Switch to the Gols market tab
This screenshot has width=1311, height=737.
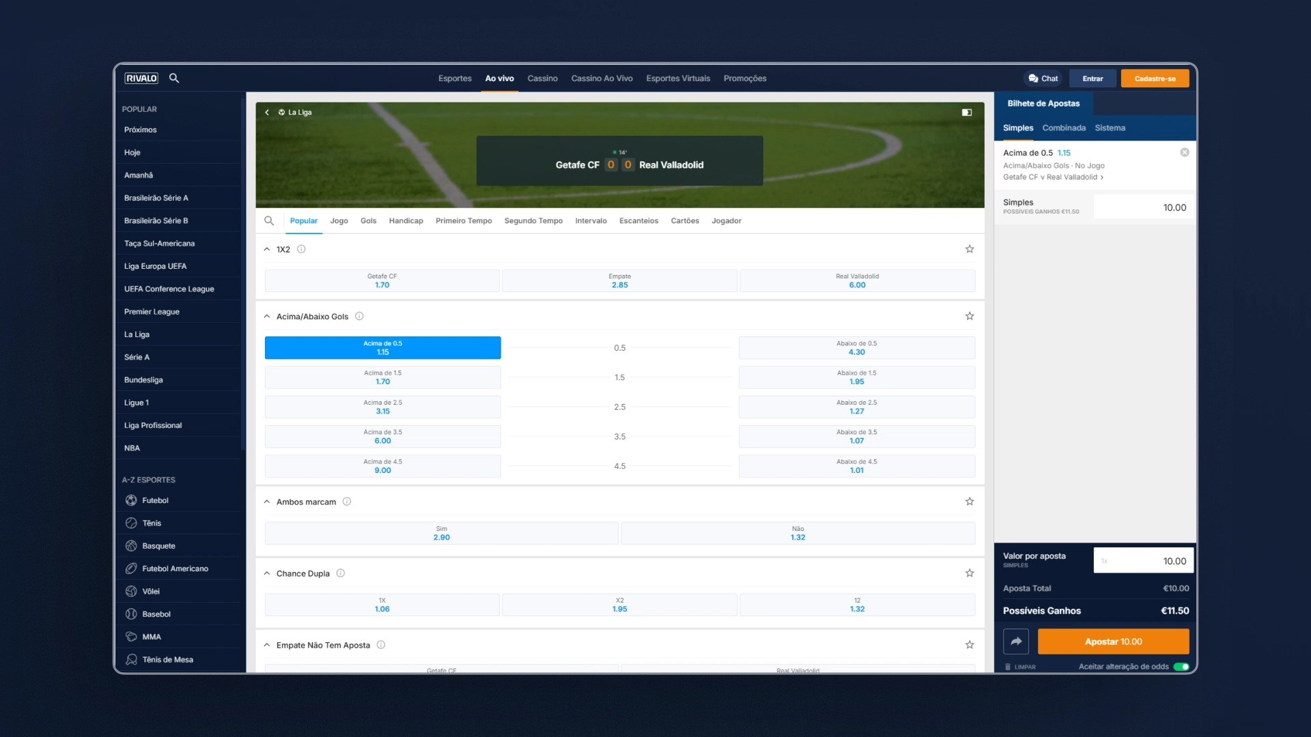pos(368,220)
